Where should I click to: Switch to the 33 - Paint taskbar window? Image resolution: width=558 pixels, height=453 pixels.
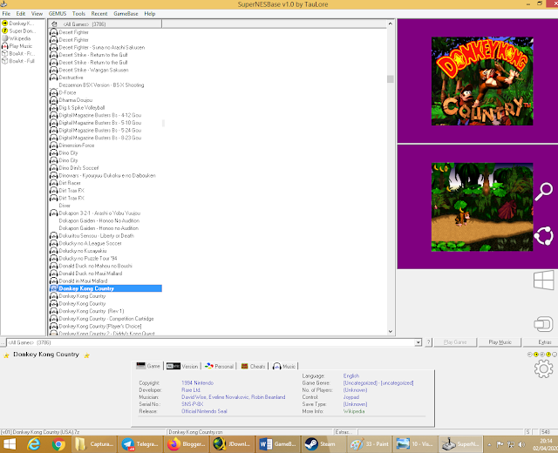[x=370, y=444]
